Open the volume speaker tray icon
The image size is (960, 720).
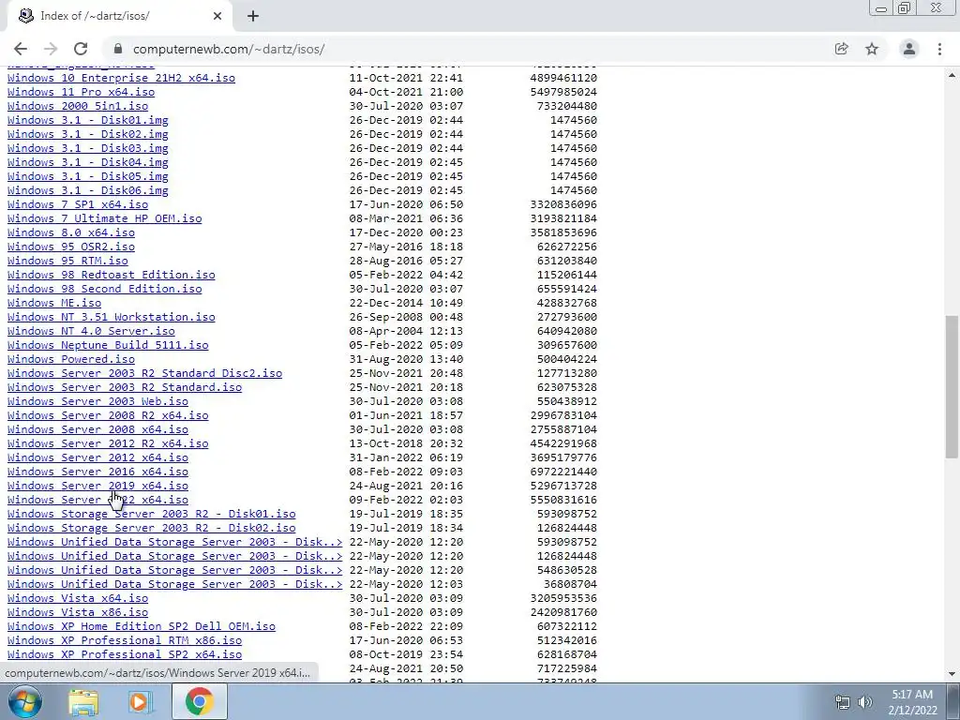(x=865, y=702)
